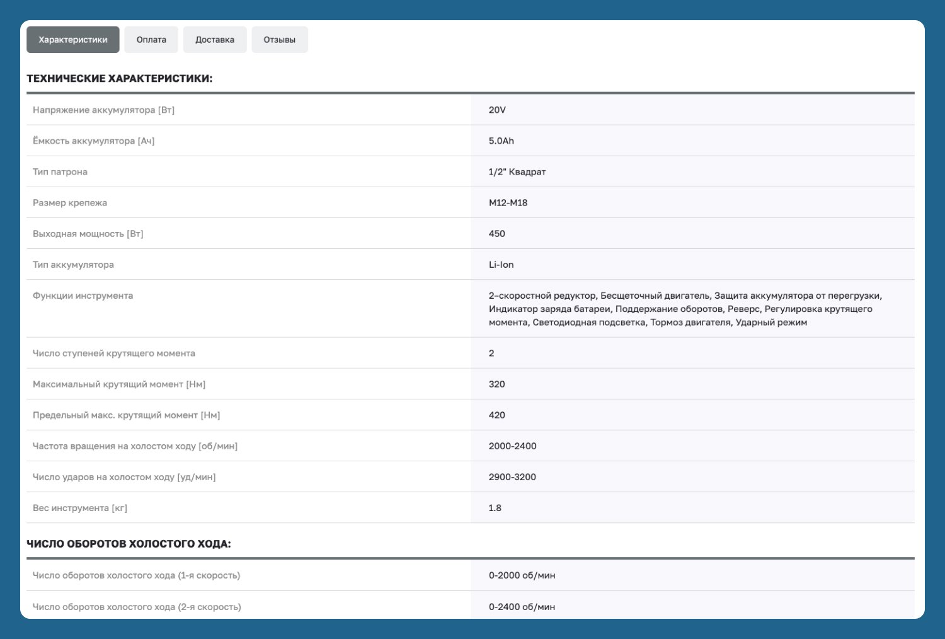Click the 420 torque value

click(497, 415)
